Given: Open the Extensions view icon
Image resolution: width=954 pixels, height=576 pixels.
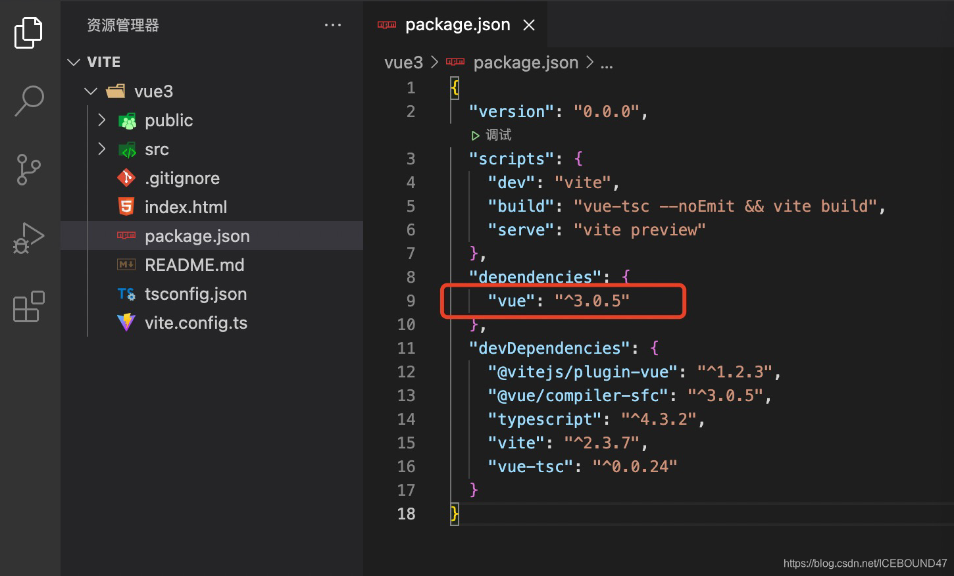Looking at the screenshot, I should click(29, 306).
